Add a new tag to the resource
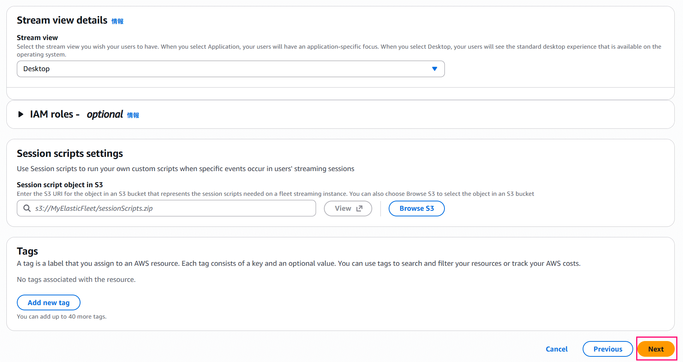Viewport: 683px width, 362px height. coord(48,302)
